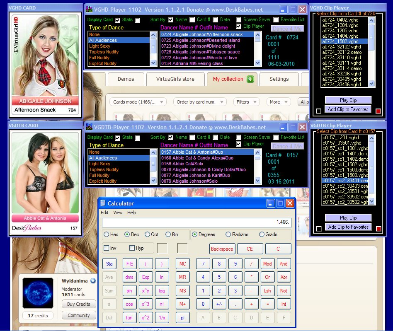The height and width of the screenshot is (331, 393).
Task: Click the VGDTB-Player title bar app icon
Action: (89, 127)
